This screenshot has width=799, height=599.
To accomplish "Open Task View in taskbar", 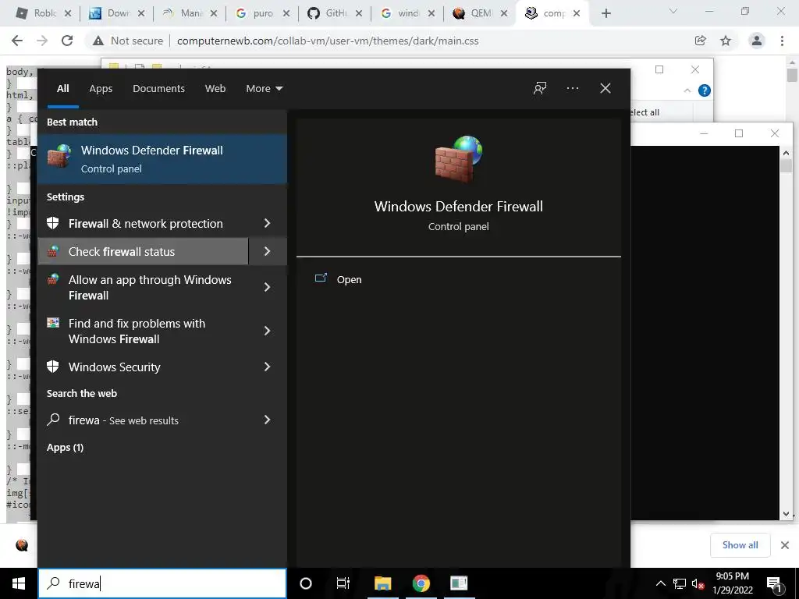I will pos(343,583).
